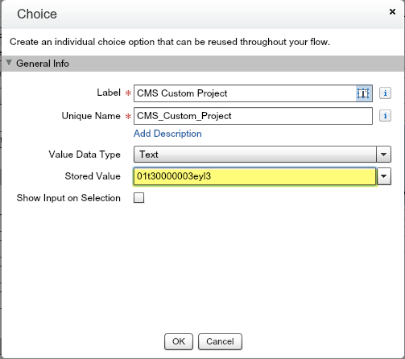Click the Value Data Type label

[85, 155]
